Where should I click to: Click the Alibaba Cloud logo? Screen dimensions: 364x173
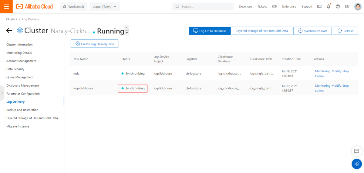pos(34,6)
